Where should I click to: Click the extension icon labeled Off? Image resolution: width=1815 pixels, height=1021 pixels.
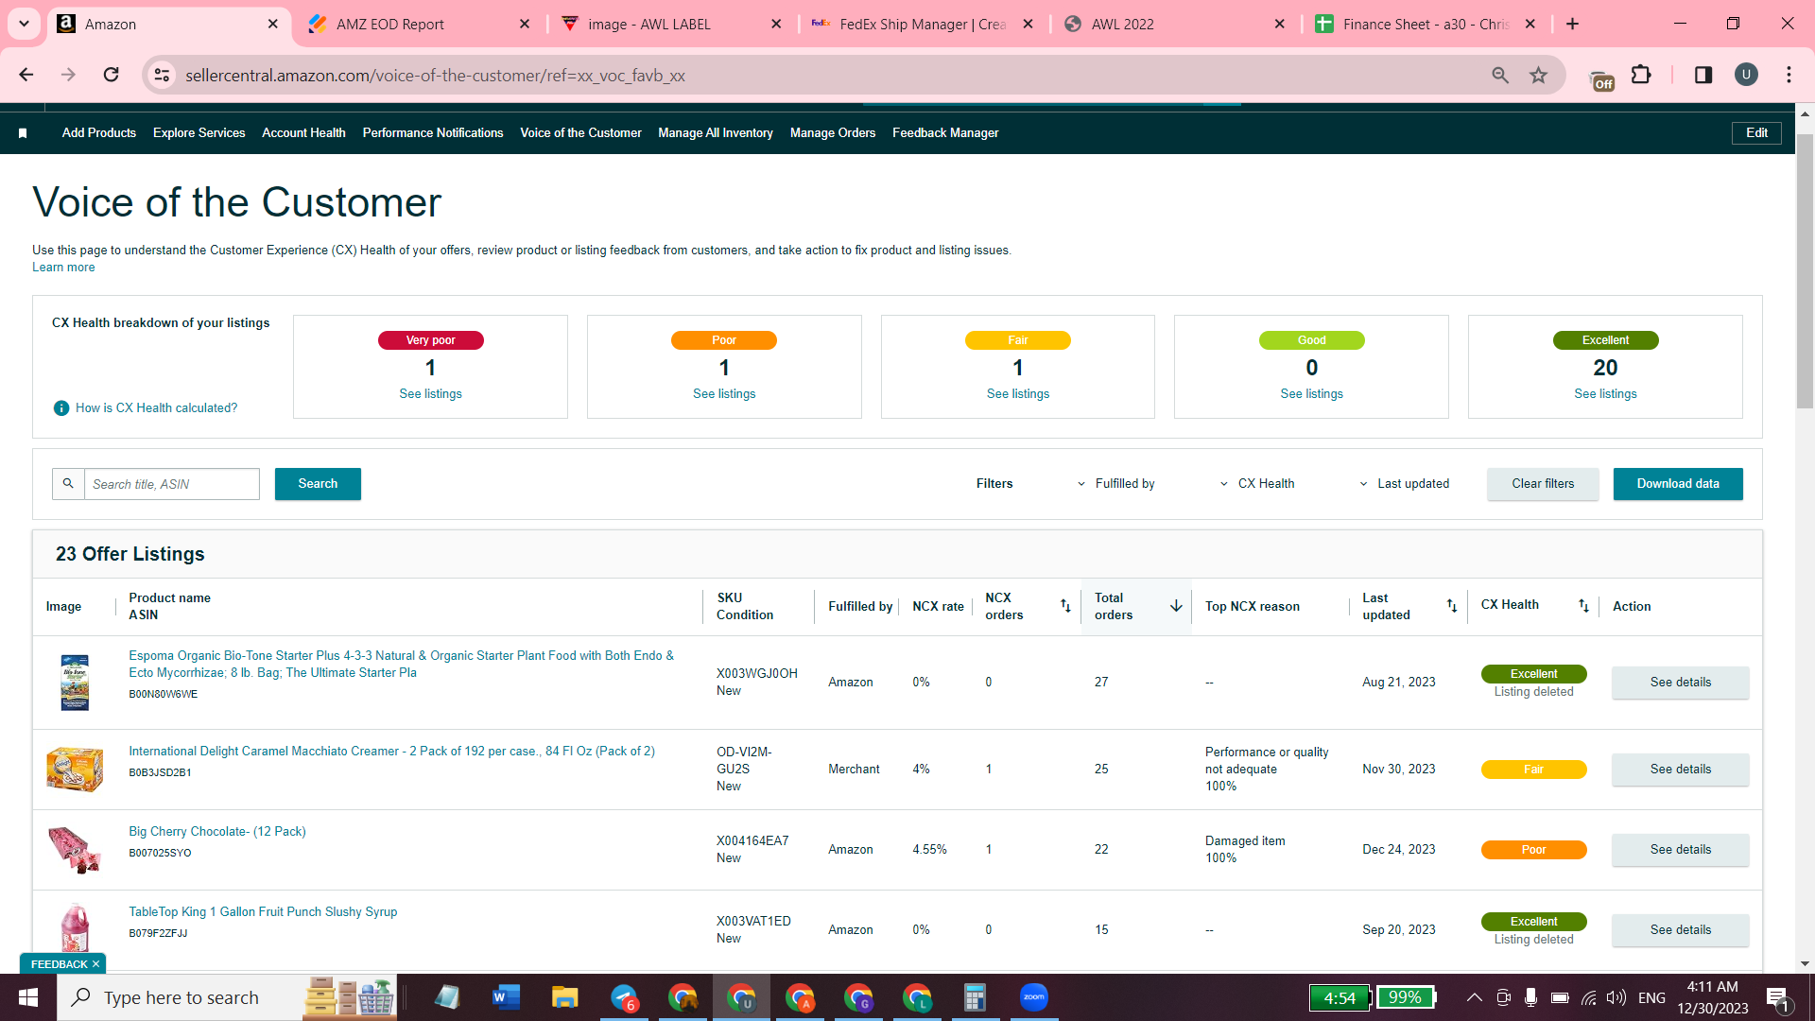(1602, 80)
